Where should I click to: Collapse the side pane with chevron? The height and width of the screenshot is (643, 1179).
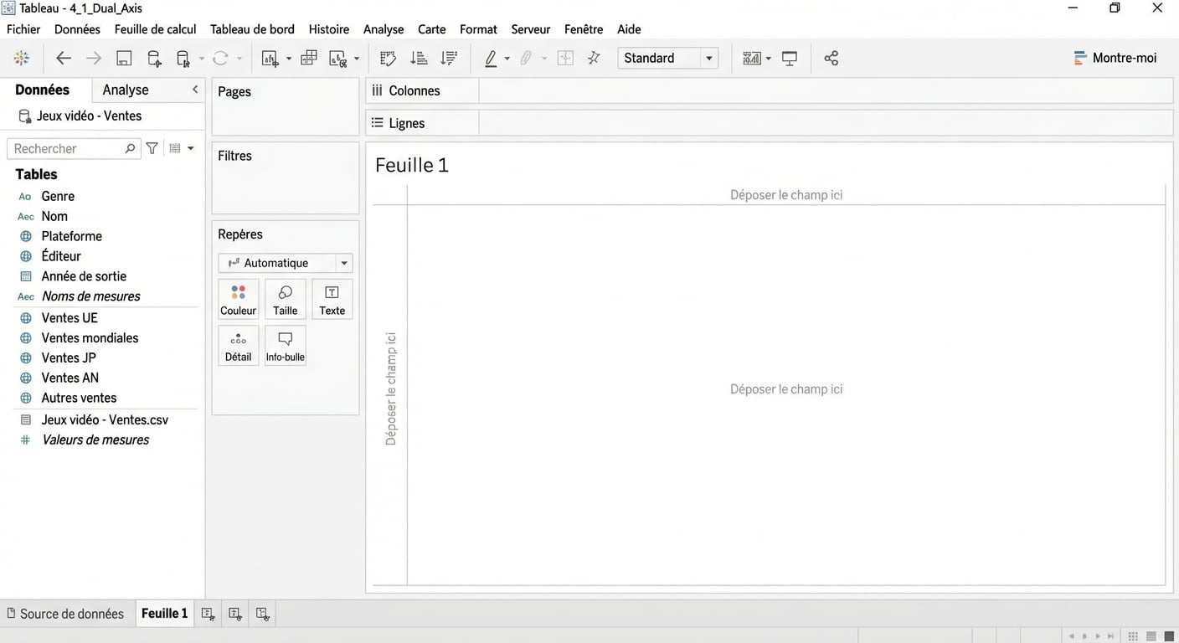click(x=195, y=90)
